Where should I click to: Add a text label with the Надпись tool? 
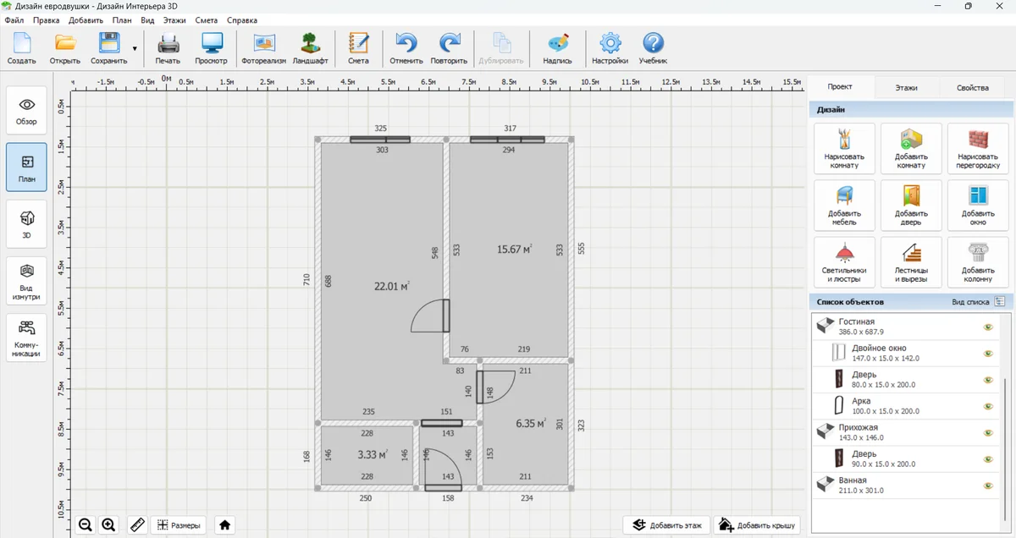tap(557, 48)
